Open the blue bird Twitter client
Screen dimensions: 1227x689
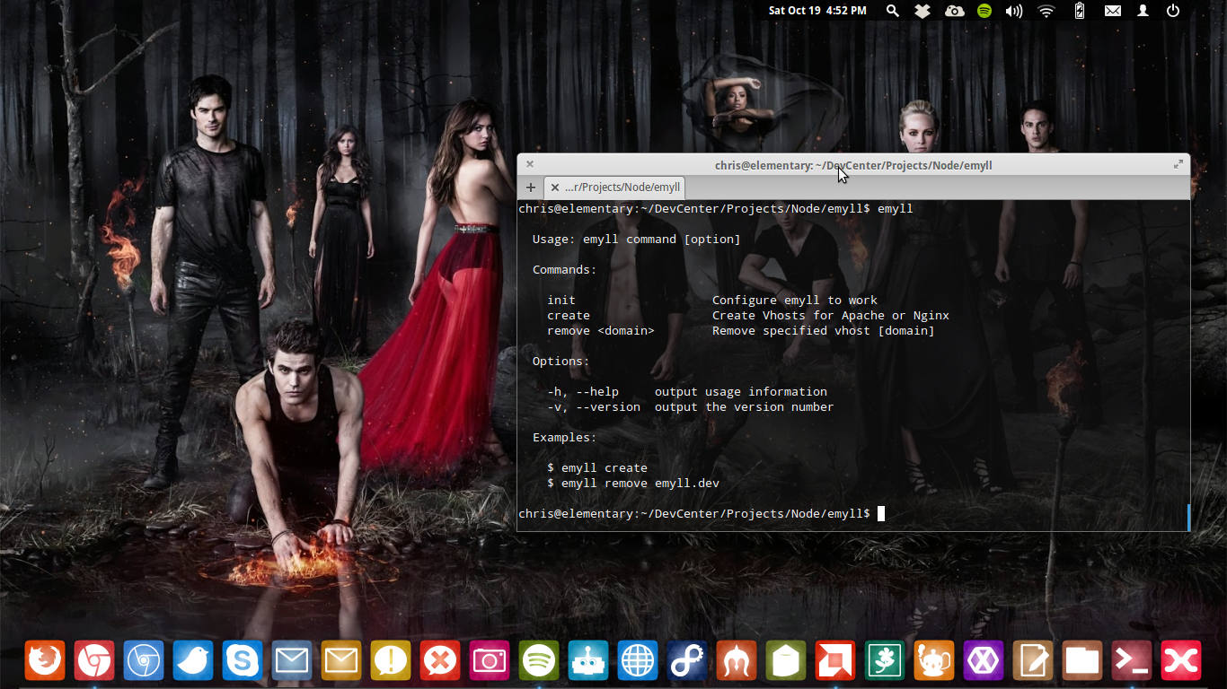[193, 661]
